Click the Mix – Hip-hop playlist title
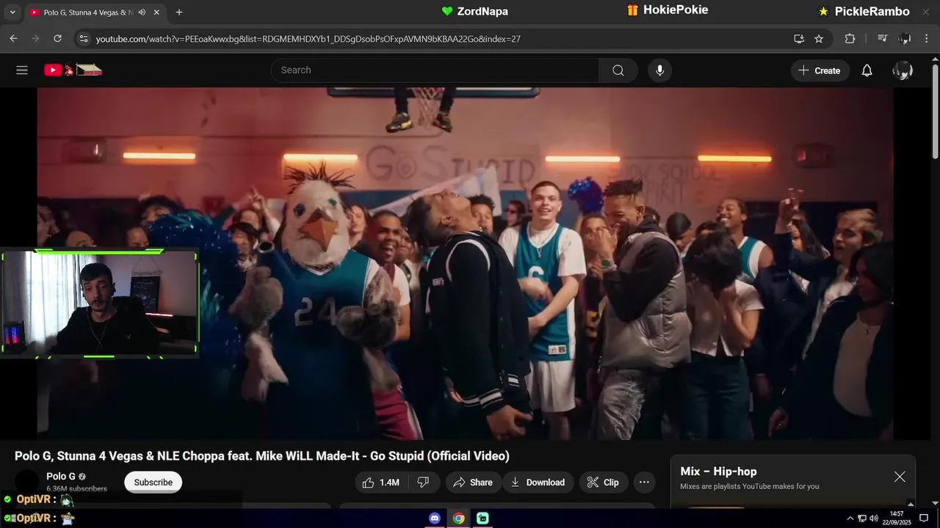This screenshot has width=940, height=528. click(718, 472)
